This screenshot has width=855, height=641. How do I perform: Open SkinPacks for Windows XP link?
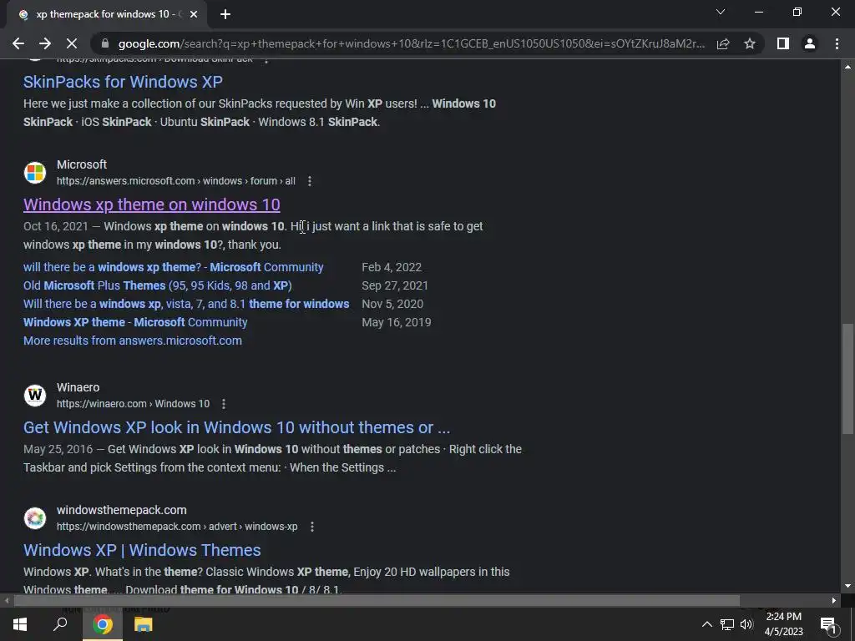pos(123,82)
